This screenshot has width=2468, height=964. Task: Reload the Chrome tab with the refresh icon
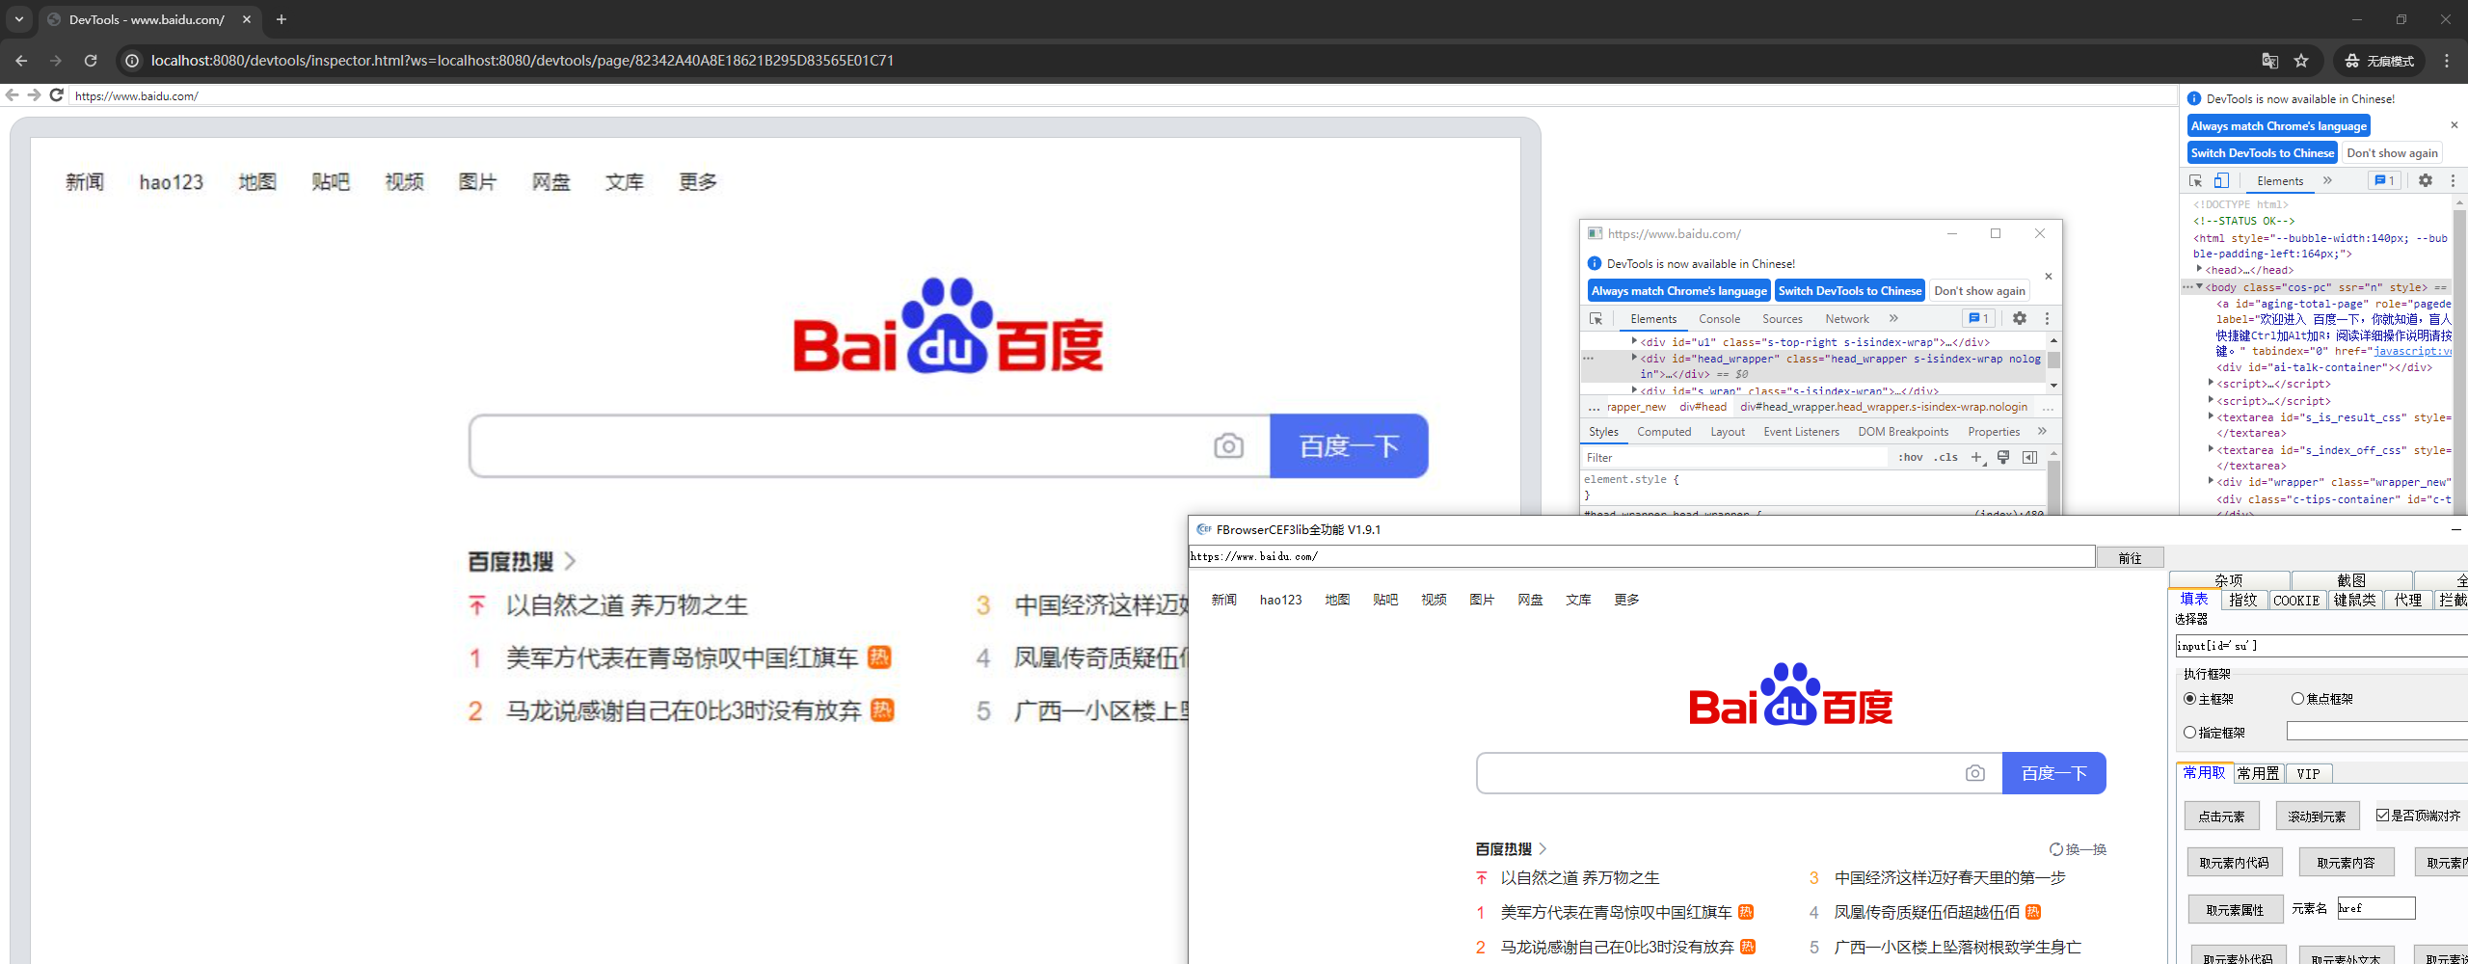point(91,60)
